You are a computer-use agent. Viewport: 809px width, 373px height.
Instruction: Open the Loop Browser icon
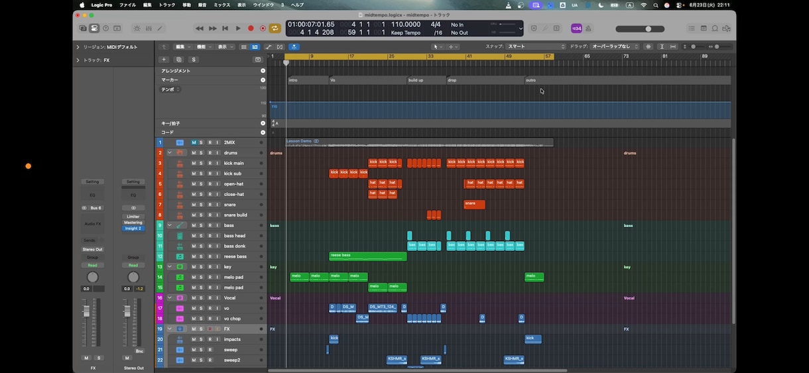click(716, 28)
